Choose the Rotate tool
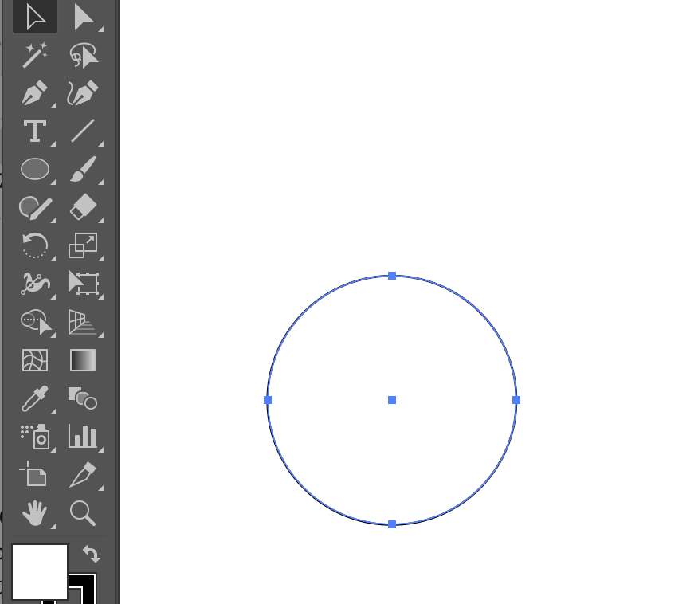This screenshot has width=698, height=604. pos(35,245)
